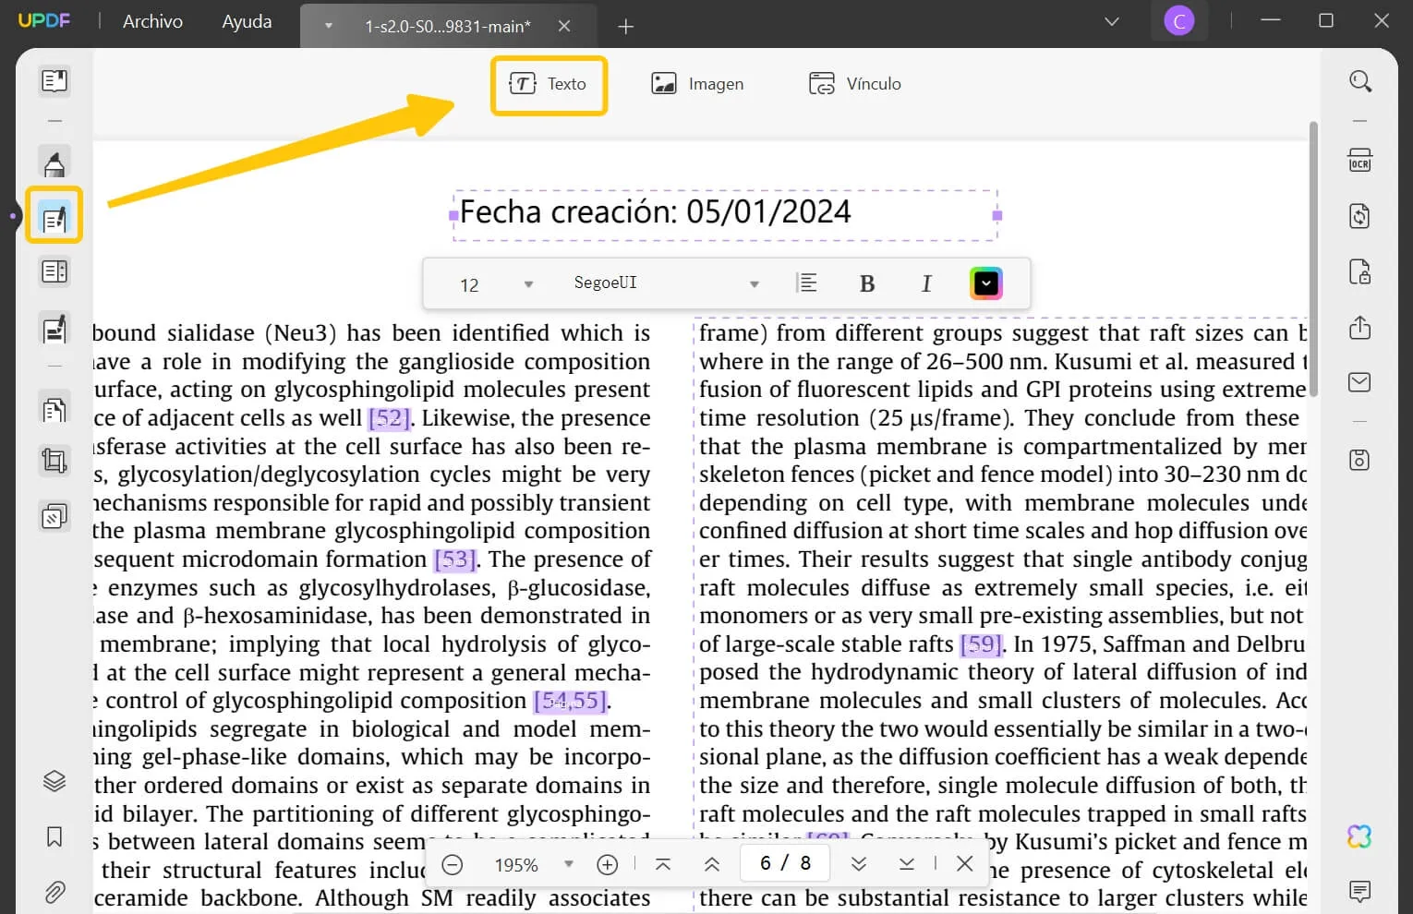Open the Convert PDF tool

(x=1359, y=216)
